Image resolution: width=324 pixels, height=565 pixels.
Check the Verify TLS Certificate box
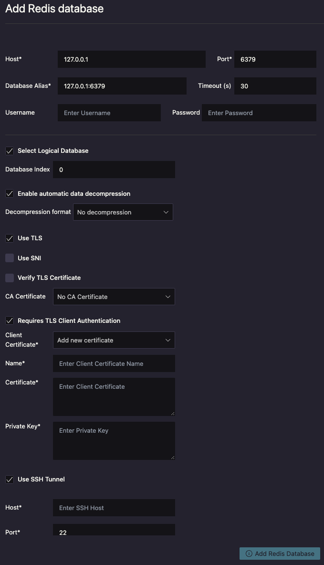coord(10,278)
